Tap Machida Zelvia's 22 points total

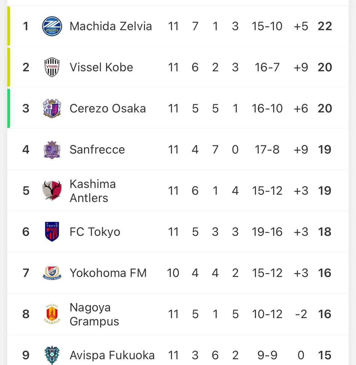click(x=325, y=26)
